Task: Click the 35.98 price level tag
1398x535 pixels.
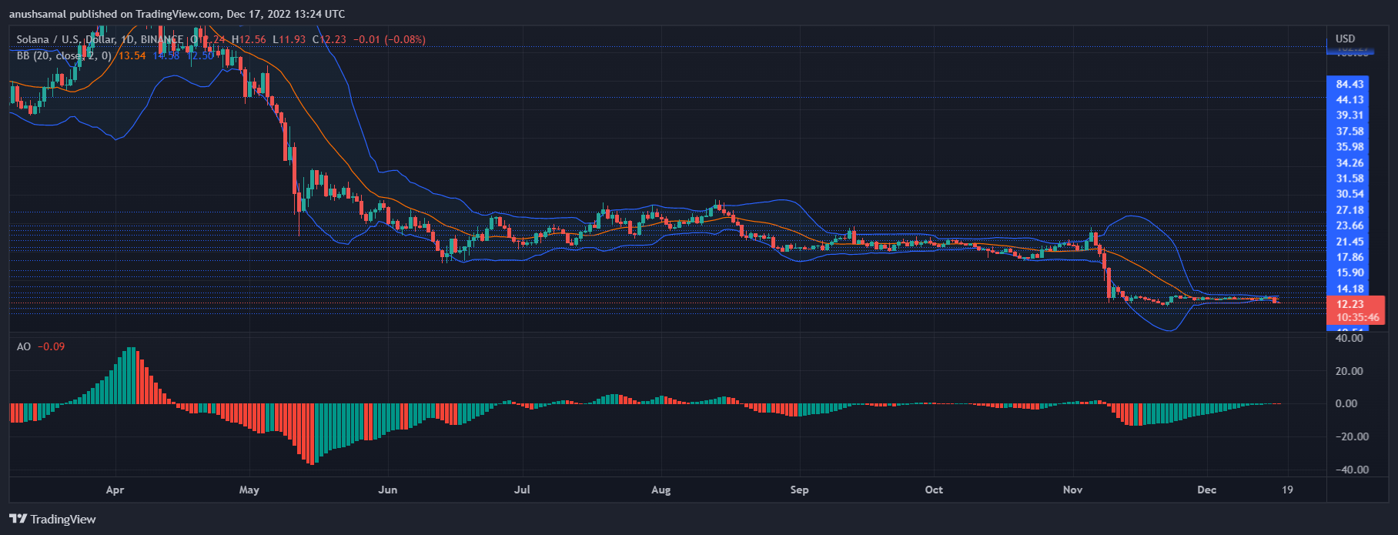Action: click(x=1350, y=147)
